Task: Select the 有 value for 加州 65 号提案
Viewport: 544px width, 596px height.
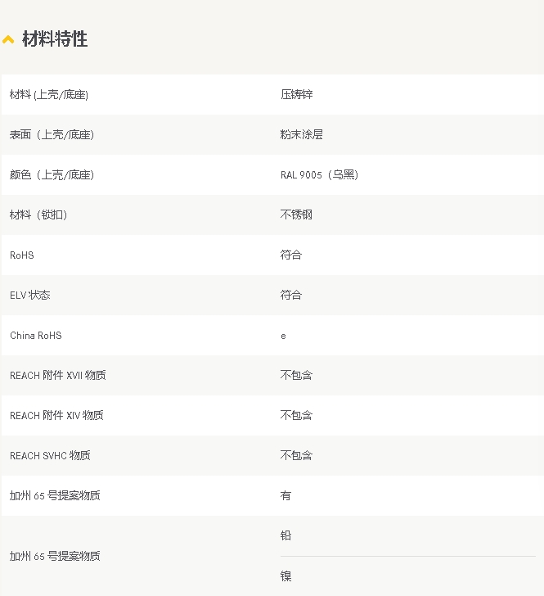Action: 285,496
